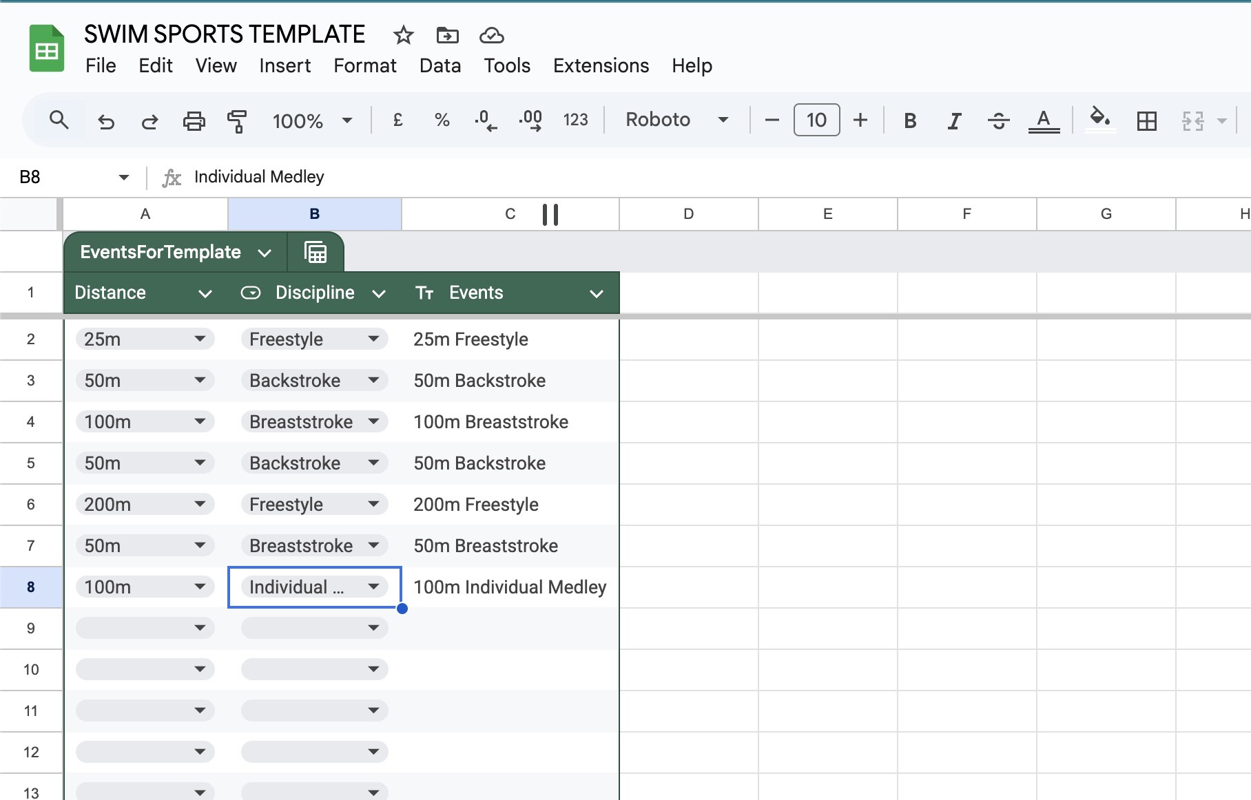Star the SWIM SPORTS TEMPLATE document
This screenshot has width=1251, height=800.
click(x=403, y=35)
